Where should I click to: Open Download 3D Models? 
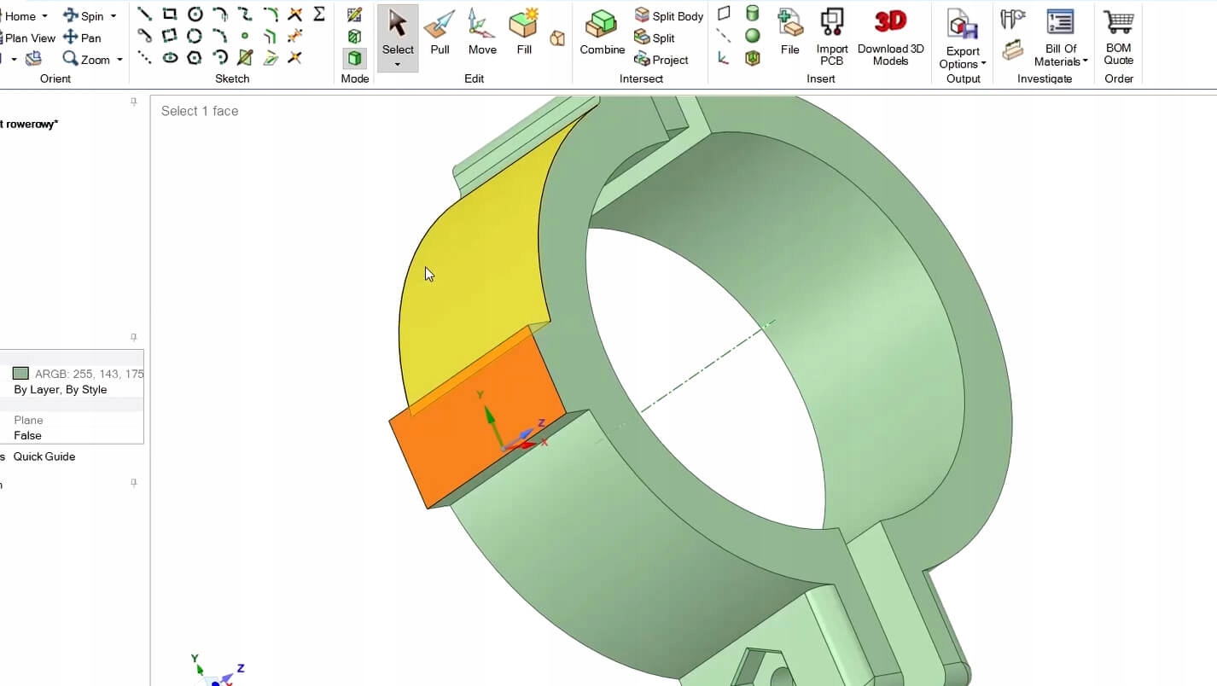coord(890,38)
